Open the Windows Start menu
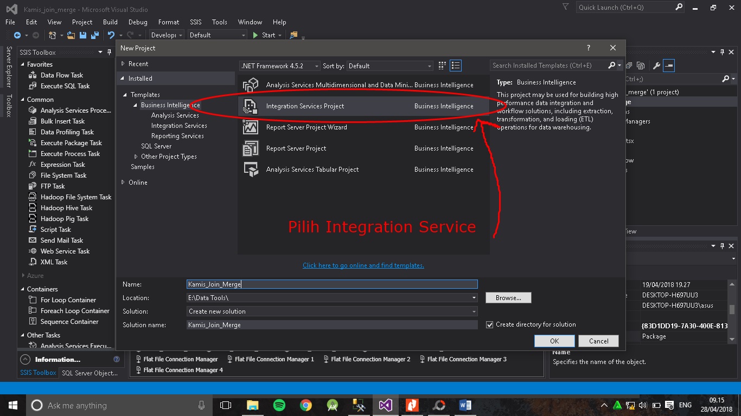 click(12, 405)
